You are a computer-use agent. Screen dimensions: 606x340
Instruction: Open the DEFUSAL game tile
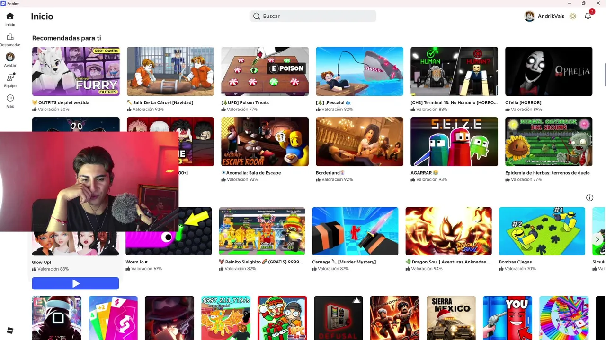pyautogui.click(x=338, y=318)
